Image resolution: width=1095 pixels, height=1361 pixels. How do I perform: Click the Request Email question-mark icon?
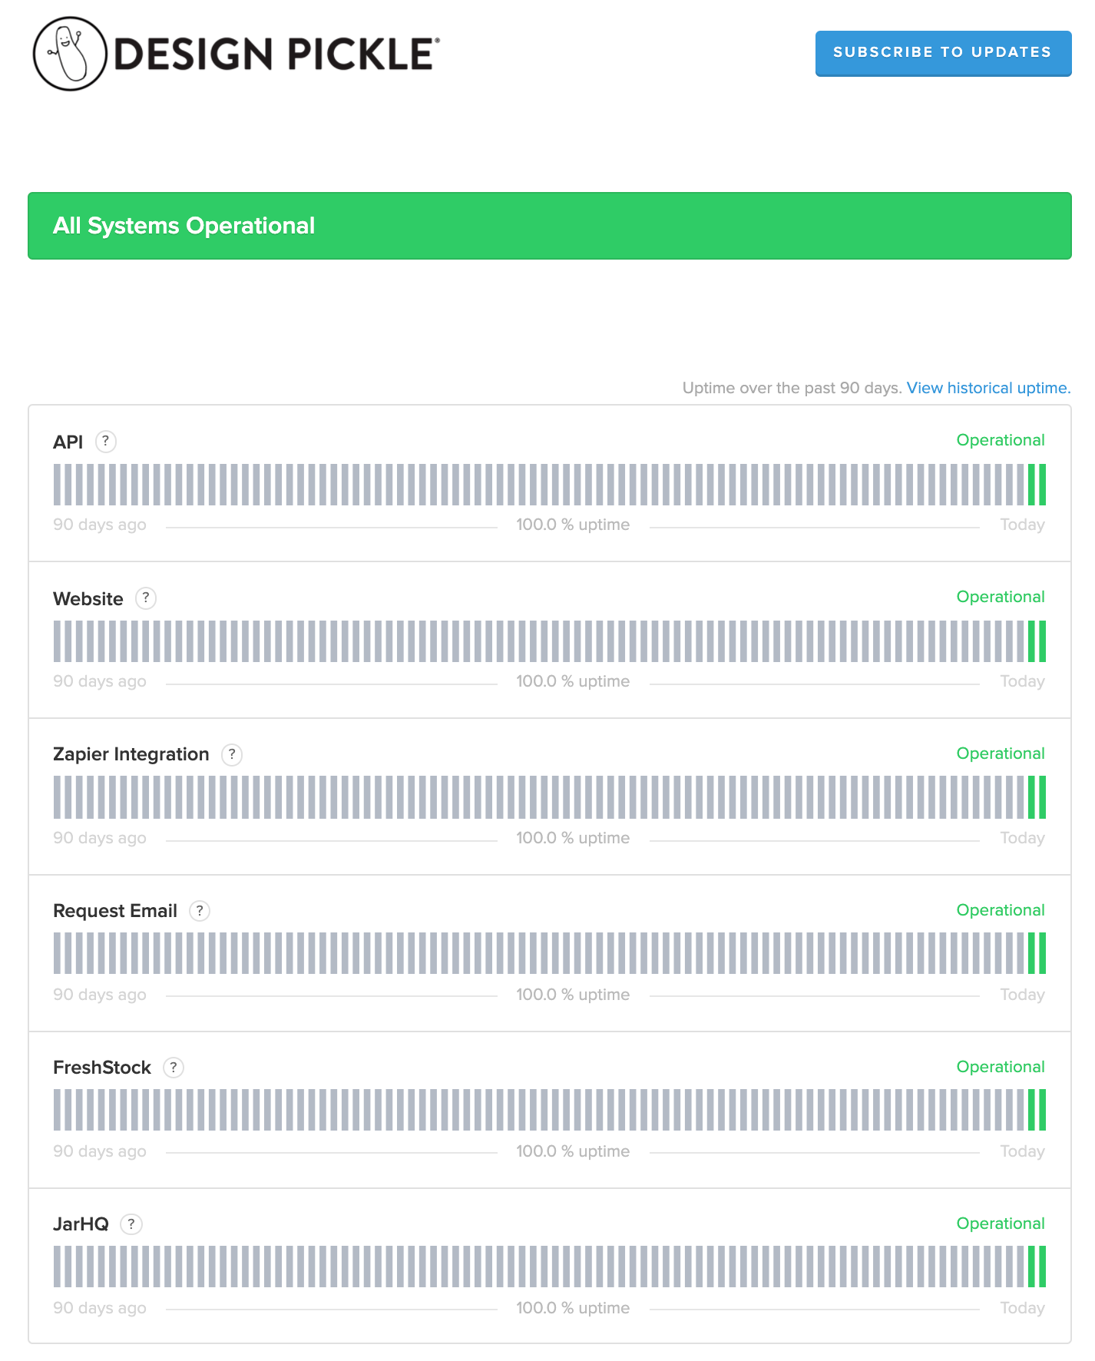tap(200, 911)
